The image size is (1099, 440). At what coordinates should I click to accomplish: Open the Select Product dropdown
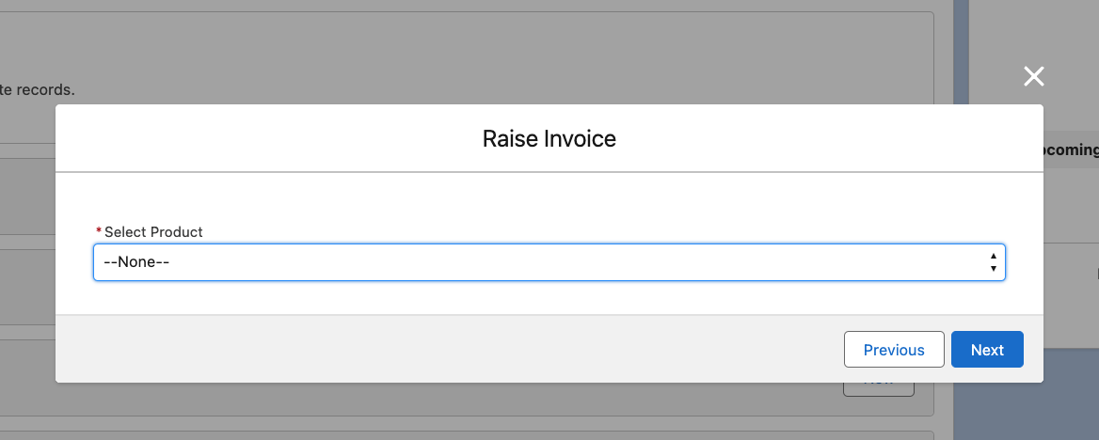coord(549,262)
